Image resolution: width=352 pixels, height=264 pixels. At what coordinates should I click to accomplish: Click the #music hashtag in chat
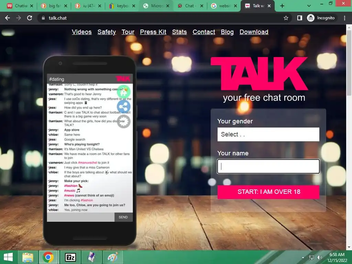point(69,190)
